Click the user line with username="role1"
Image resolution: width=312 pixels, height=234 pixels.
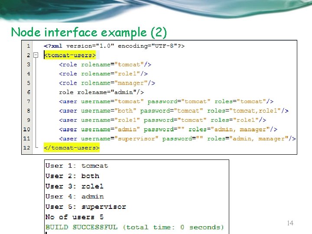tap(162, 120)
